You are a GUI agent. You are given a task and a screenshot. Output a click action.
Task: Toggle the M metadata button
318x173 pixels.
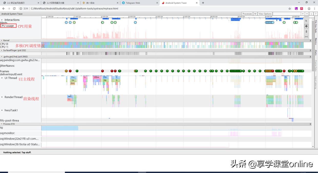(x=255, y=14)
